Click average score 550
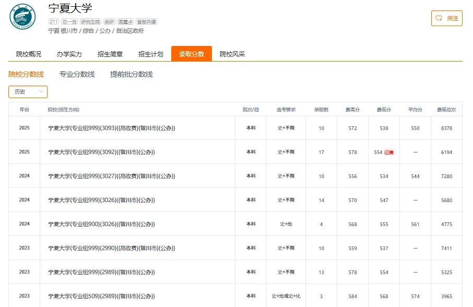The image size is (473, 307). (x=416, y=128)
